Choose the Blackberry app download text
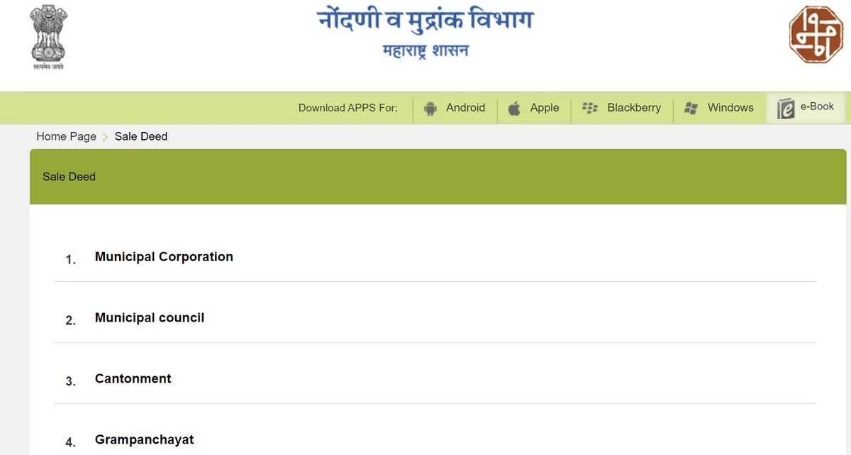This screenshot has height=455, width=851. pos(634,108)
